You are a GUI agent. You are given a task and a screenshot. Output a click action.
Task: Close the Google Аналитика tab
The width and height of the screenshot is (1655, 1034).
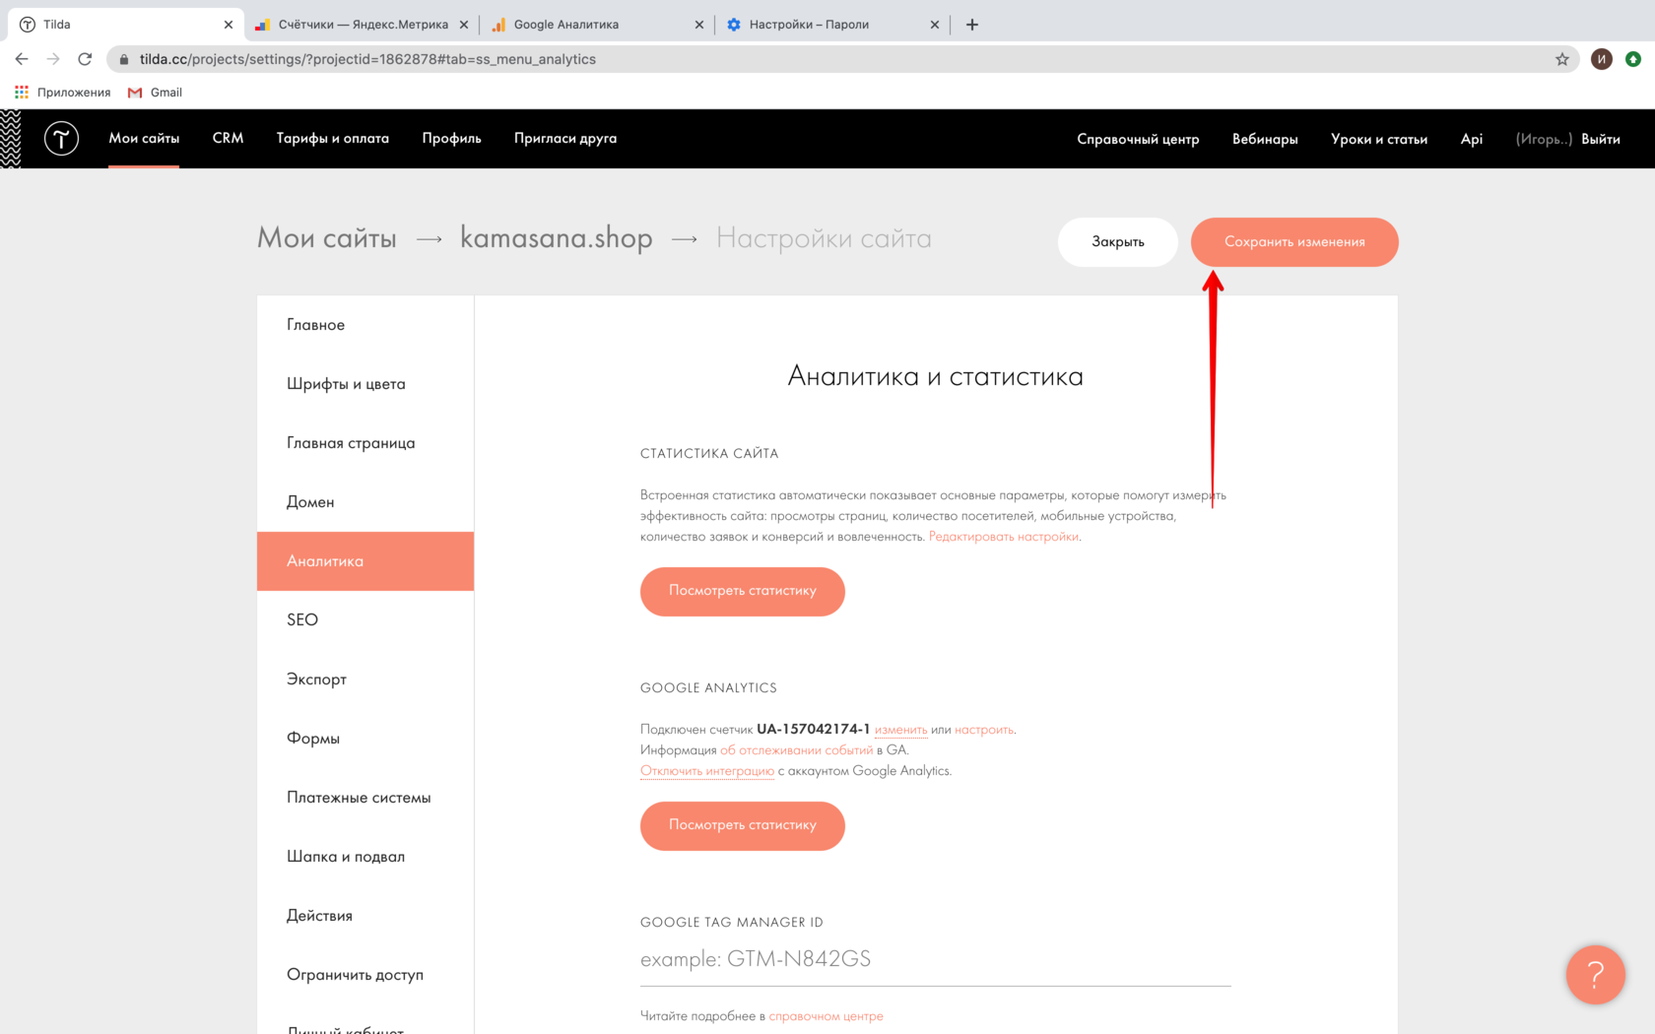699,25
